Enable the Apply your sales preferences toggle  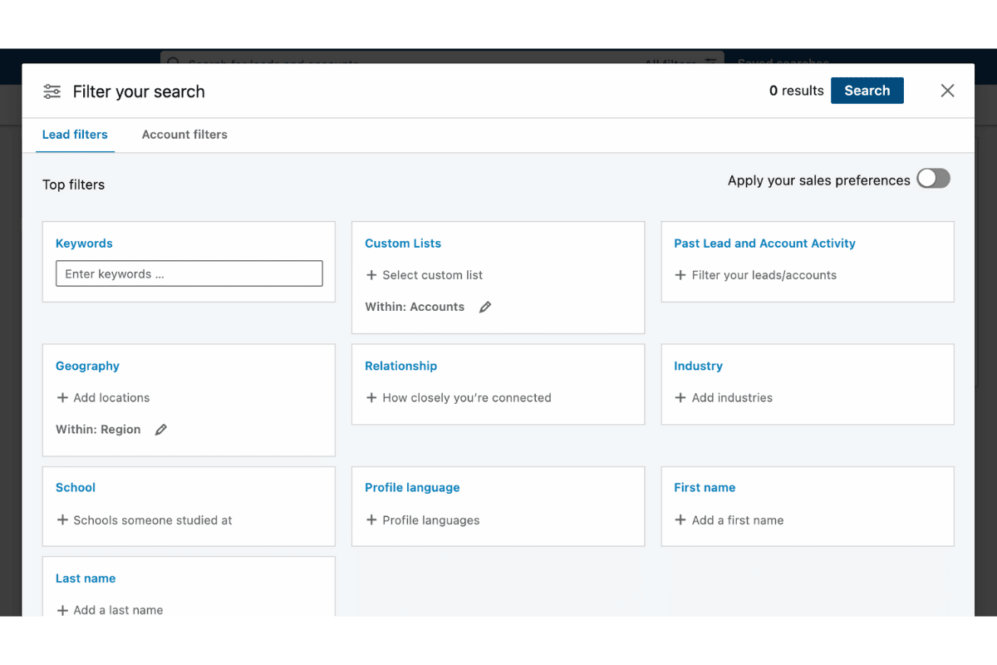[932, 179]
